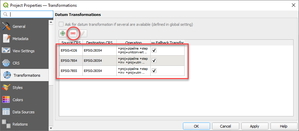Uncheck fallback checkbox for EPSG:4326 row

(x=154, y=50)
